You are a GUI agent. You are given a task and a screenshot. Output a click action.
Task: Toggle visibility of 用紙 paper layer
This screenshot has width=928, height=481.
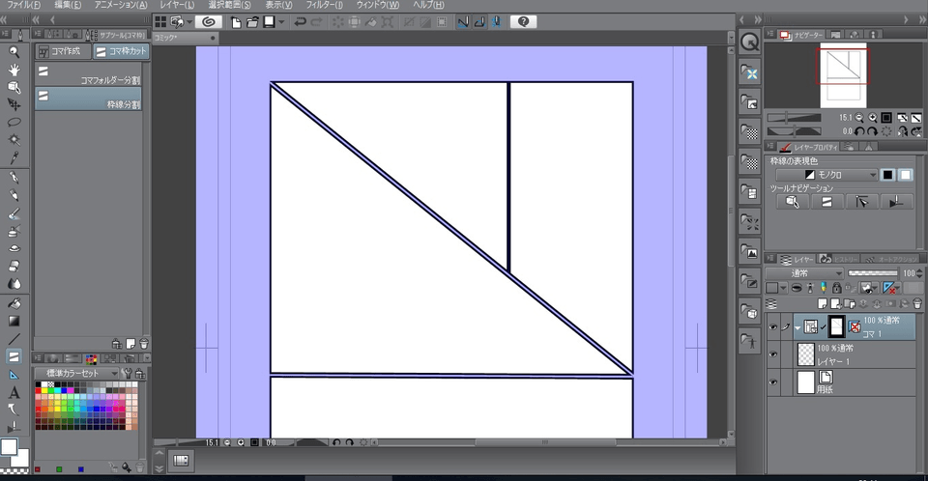772,382
